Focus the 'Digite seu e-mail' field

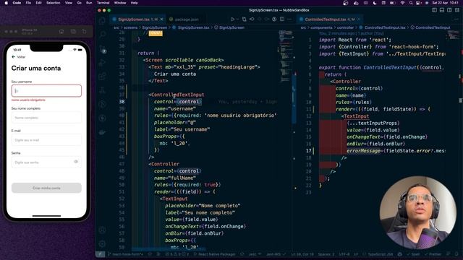click(x=46, y=140)
